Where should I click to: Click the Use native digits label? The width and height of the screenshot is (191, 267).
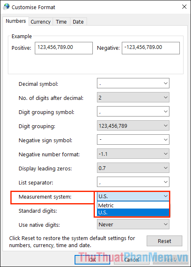pos(39,225)
